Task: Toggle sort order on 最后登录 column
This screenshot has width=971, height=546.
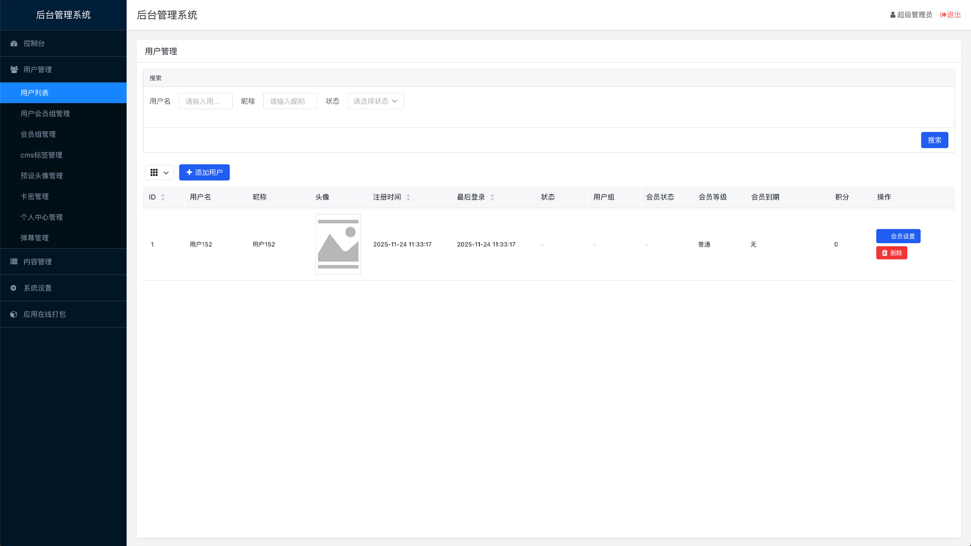Action: click(x=492, y=197)
